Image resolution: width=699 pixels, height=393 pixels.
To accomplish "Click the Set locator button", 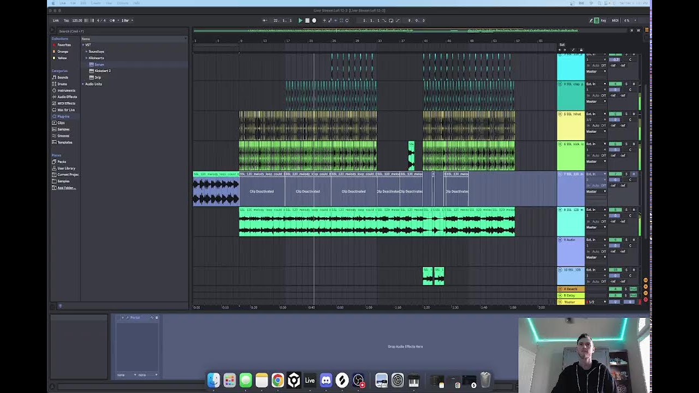I will (562, 45).
